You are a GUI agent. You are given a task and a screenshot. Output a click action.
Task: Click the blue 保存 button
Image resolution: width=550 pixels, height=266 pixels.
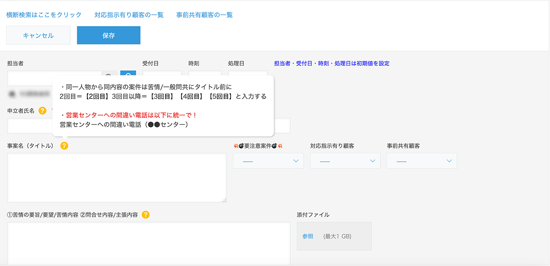(x=109, y=36)
